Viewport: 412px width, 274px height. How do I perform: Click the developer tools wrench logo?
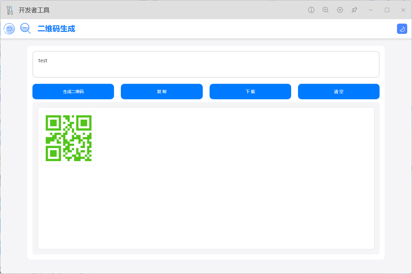(10, 10)
